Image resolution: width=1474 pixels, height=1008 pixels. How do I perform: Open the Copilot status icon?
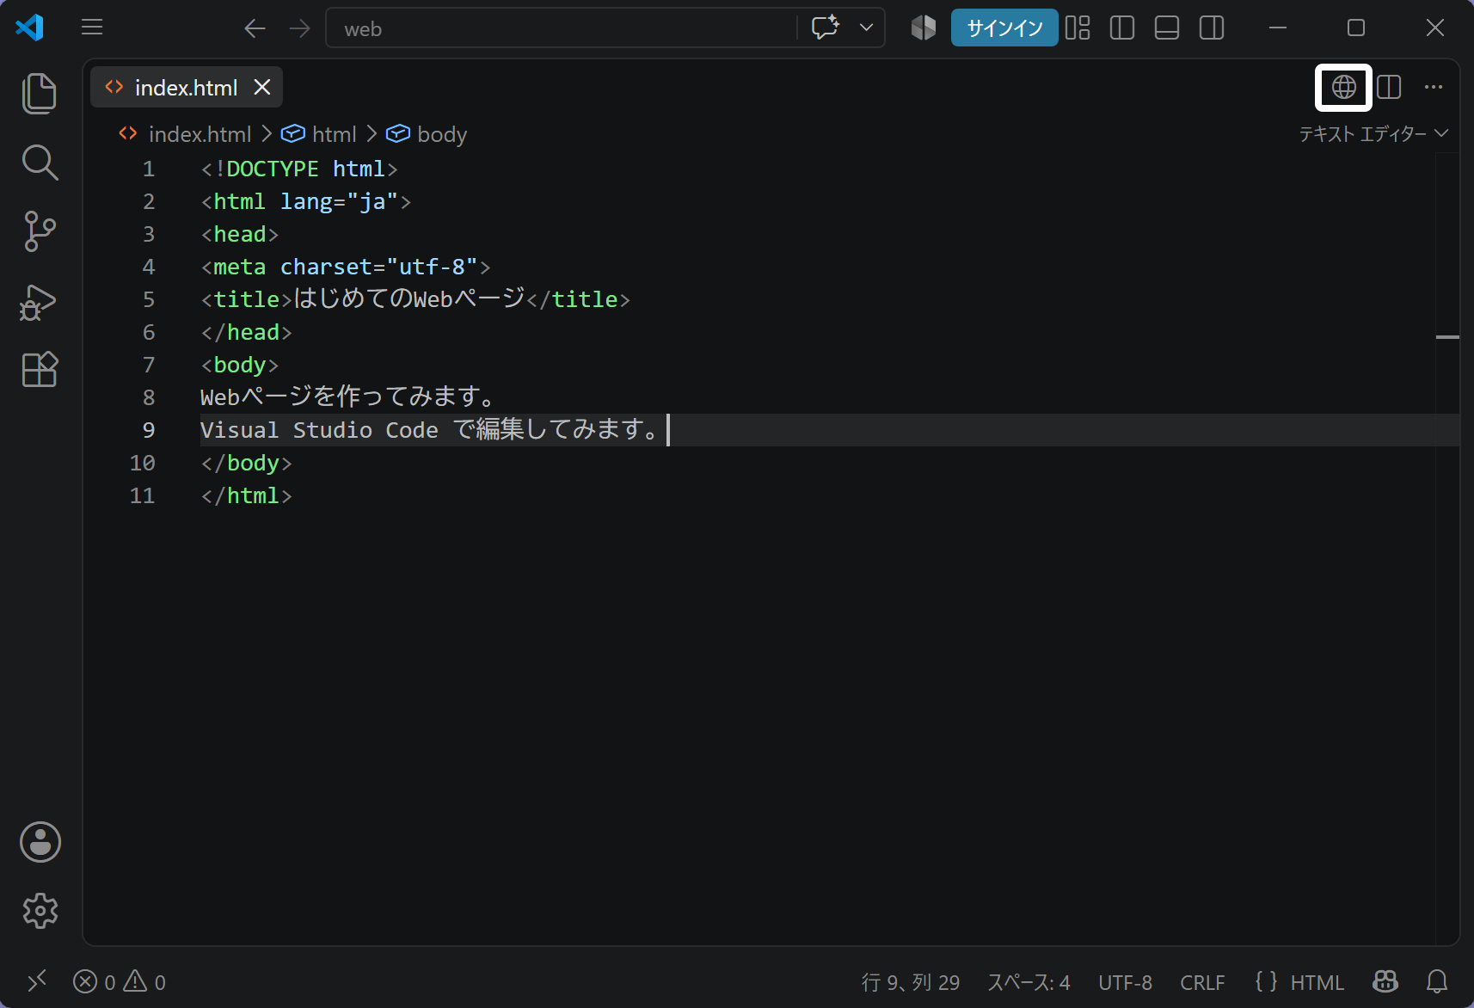(x=1385, y=981)
